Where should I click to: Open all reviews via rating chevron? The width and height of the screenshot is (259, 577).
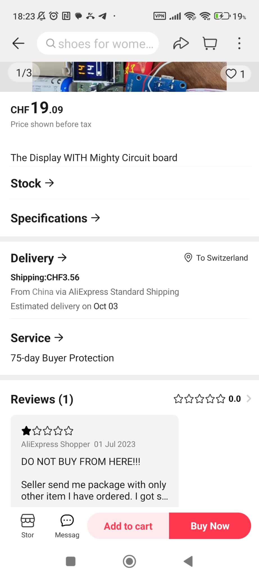(x=249, y=399)
